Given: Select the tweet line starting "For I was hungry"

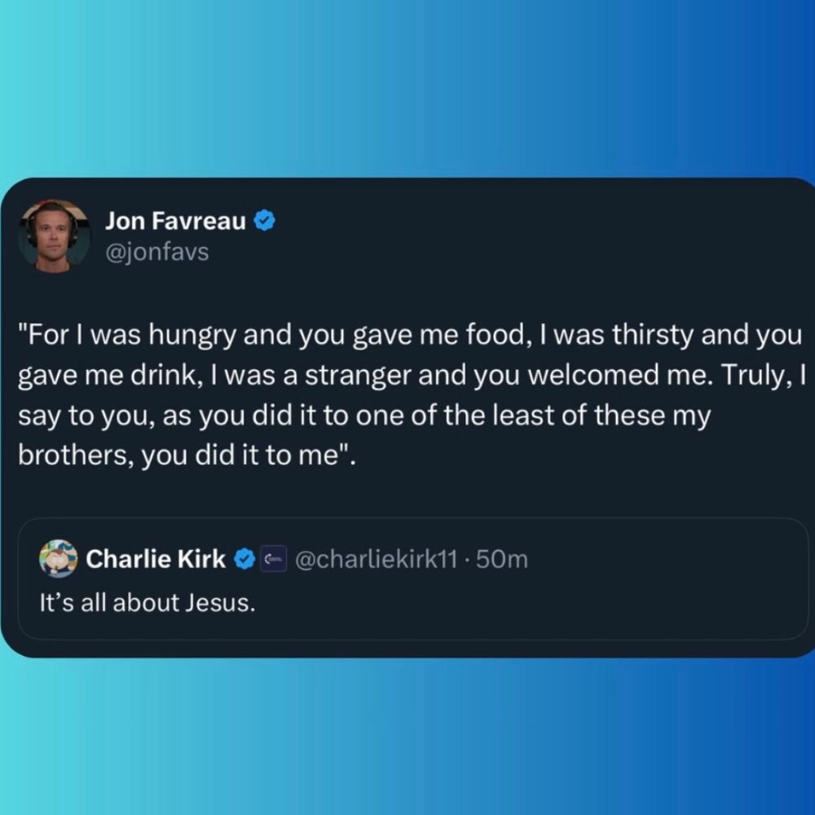Looking at the screenshot, I should [x=410, y=335].
